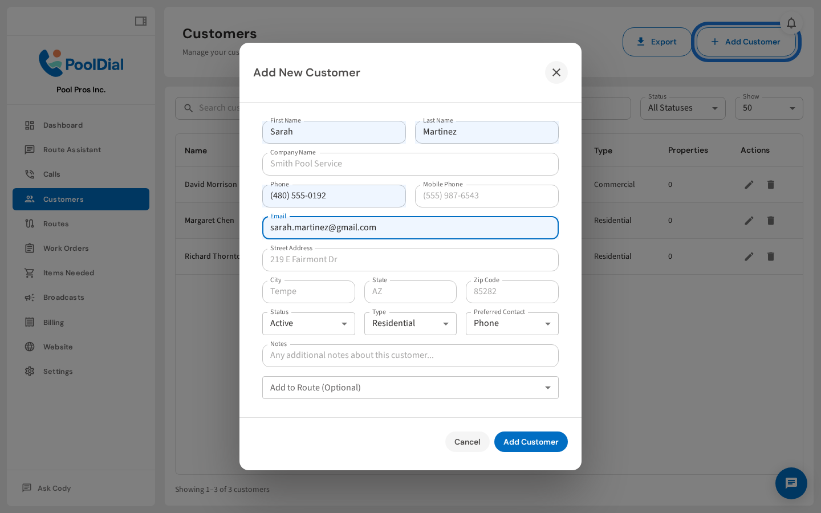The height and width of the screenshot is (513, 821).
Task: Cancel the Add New Customer form
Action: [467, 442]
